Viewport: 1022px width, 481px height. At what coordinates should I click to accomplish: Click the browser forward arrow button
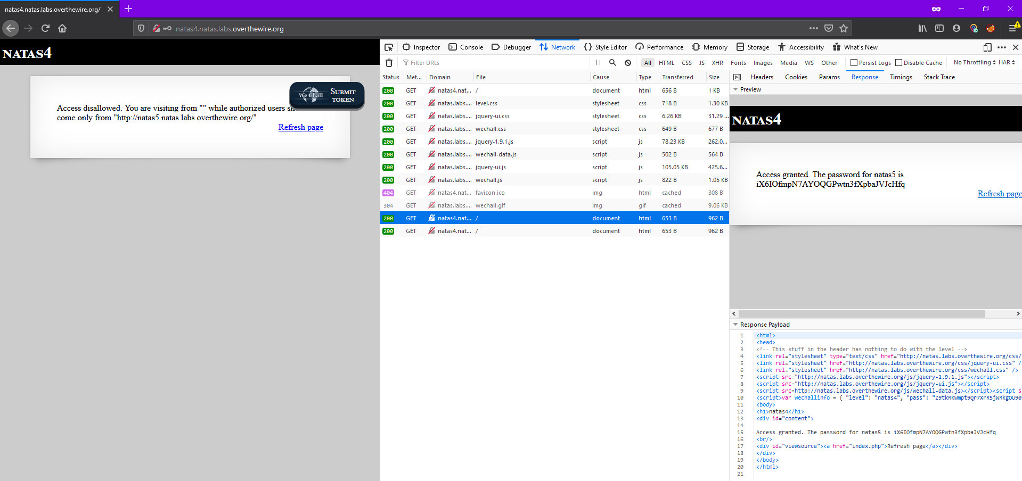click(28, 28)
